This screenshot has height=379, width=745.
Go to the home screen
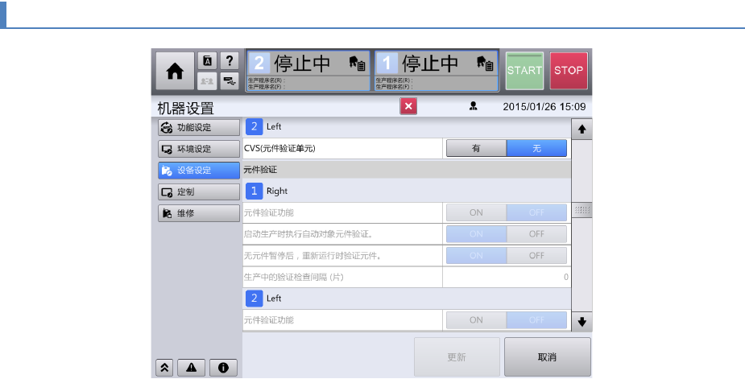[175, 71]
